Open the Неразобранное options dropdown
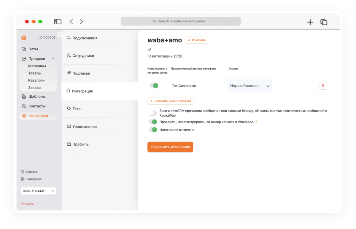This screenshot has height=229, width=356. [x=249, y=86]
